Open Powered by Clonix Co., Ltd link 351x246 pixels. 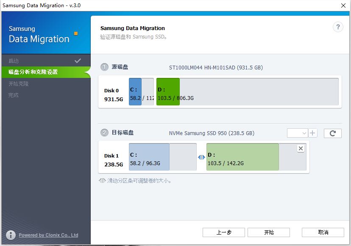48,235
